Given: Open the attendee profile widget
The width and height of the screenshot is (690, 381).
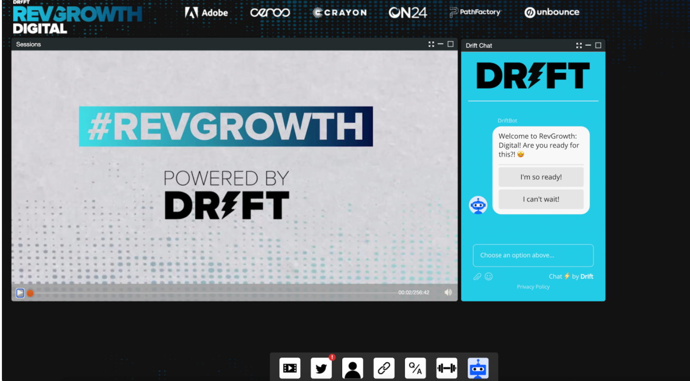Looking at the screenshot, I should point(353,368).
